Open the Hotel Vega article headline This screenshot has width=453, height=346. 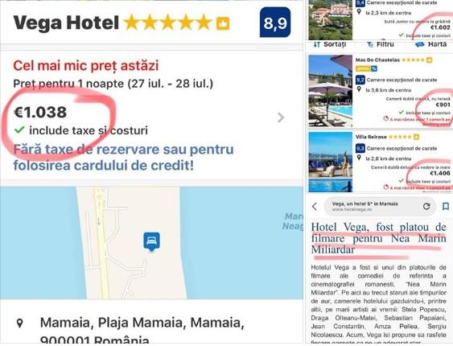pos(378,238)
